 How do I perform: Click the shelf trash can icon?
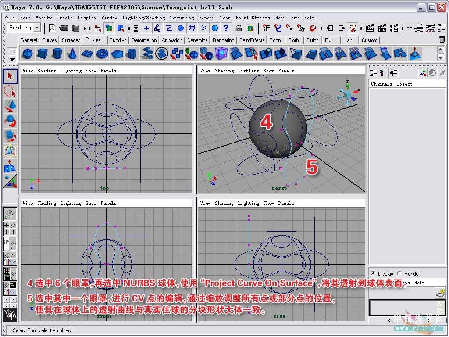(x=442, y=39)
